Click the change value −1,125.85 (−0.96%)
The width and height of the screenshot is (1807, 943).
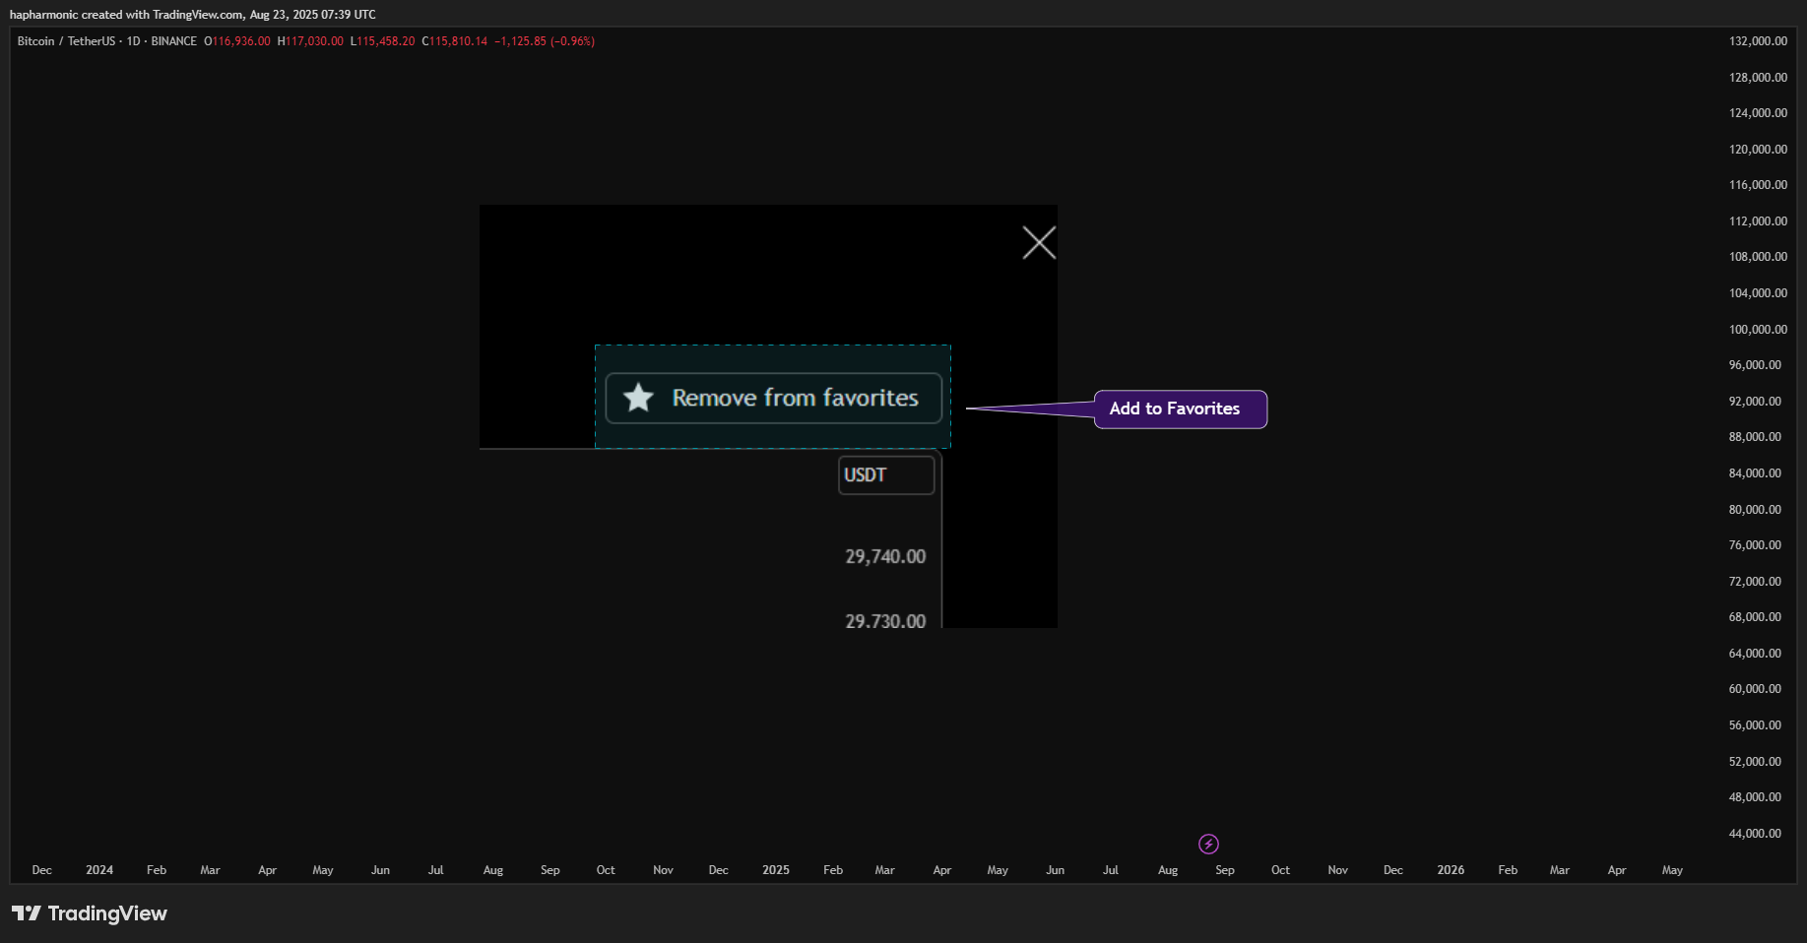[545, 41]
